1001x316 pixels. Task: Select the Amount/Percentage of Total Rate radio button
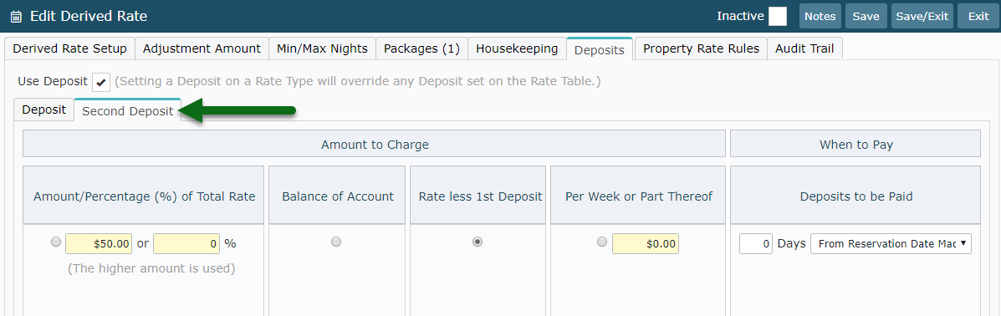(55, 242)
